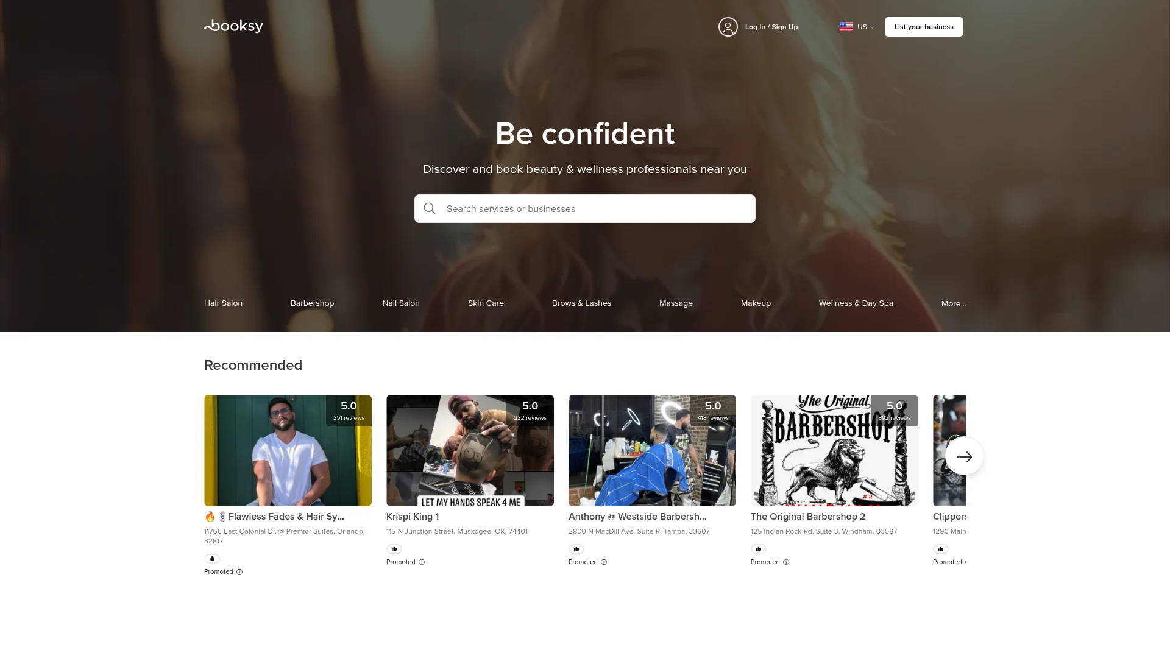Select the Nail Salon category
This screenshot has height=658, width=1170.
[401, 303]
